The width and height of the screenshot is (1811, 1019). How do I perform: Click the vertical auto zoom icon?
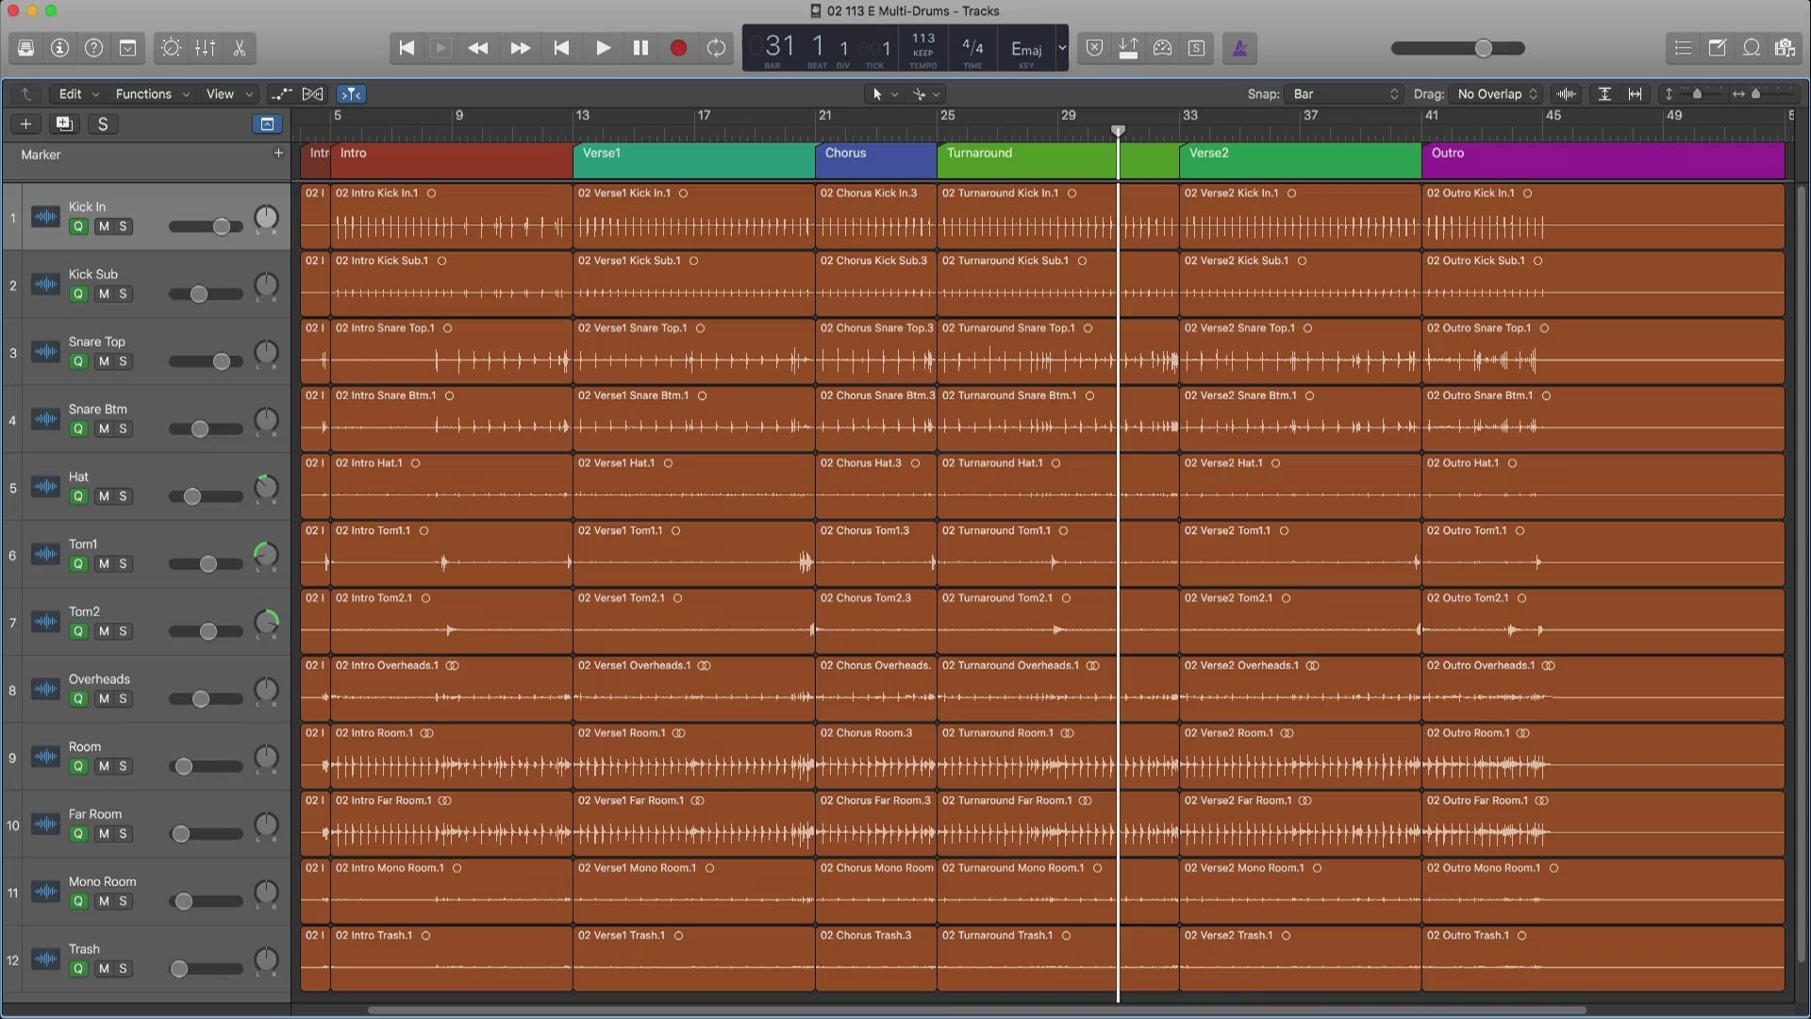pos(1604,94)
